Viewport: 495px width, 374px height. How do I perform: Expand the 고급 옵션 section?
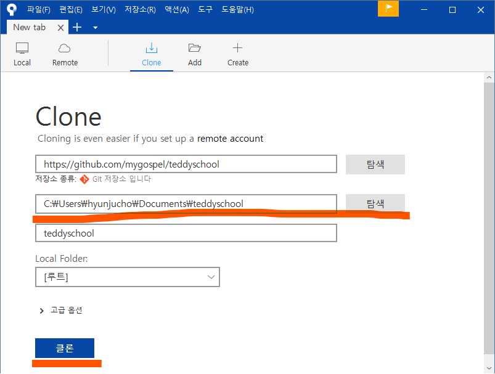[x=61, y=311]
